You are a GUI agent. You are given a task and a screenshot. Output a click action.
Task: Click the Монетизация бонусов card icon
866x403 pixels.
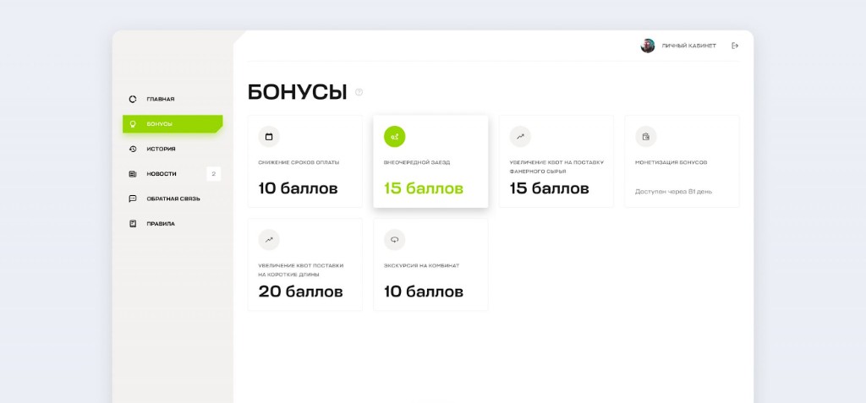click(x=645, y=137)
